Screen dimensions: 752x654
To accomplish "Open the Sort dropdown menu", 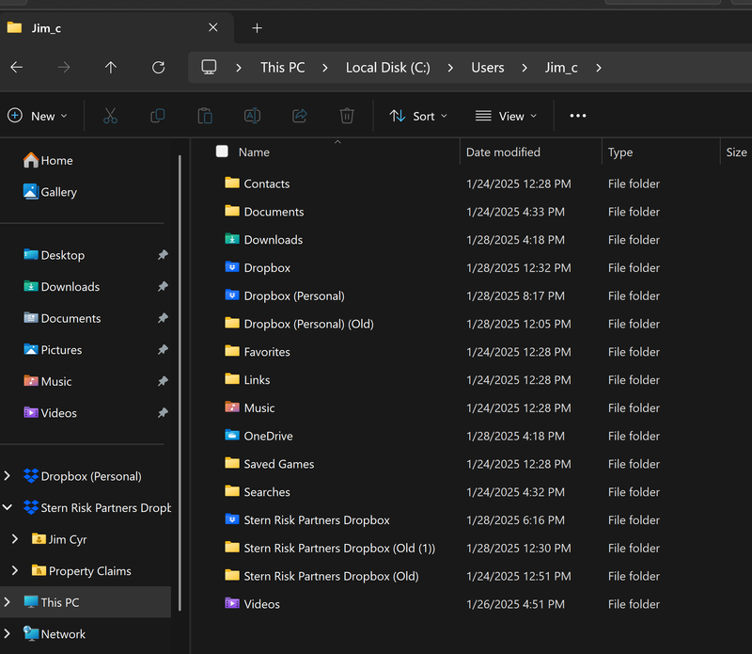I will click(418, 116).
